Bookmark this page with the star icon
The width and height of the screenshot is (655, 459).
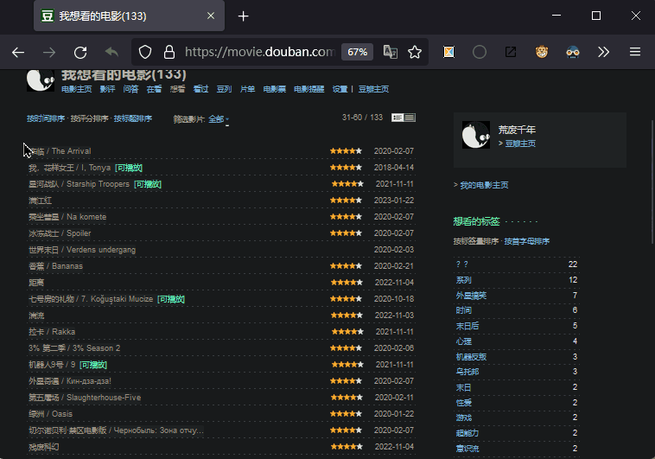pos(415,52)
